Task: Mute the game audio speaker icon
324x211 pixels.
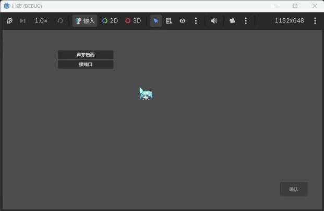Action: click(x=214, y=21)
